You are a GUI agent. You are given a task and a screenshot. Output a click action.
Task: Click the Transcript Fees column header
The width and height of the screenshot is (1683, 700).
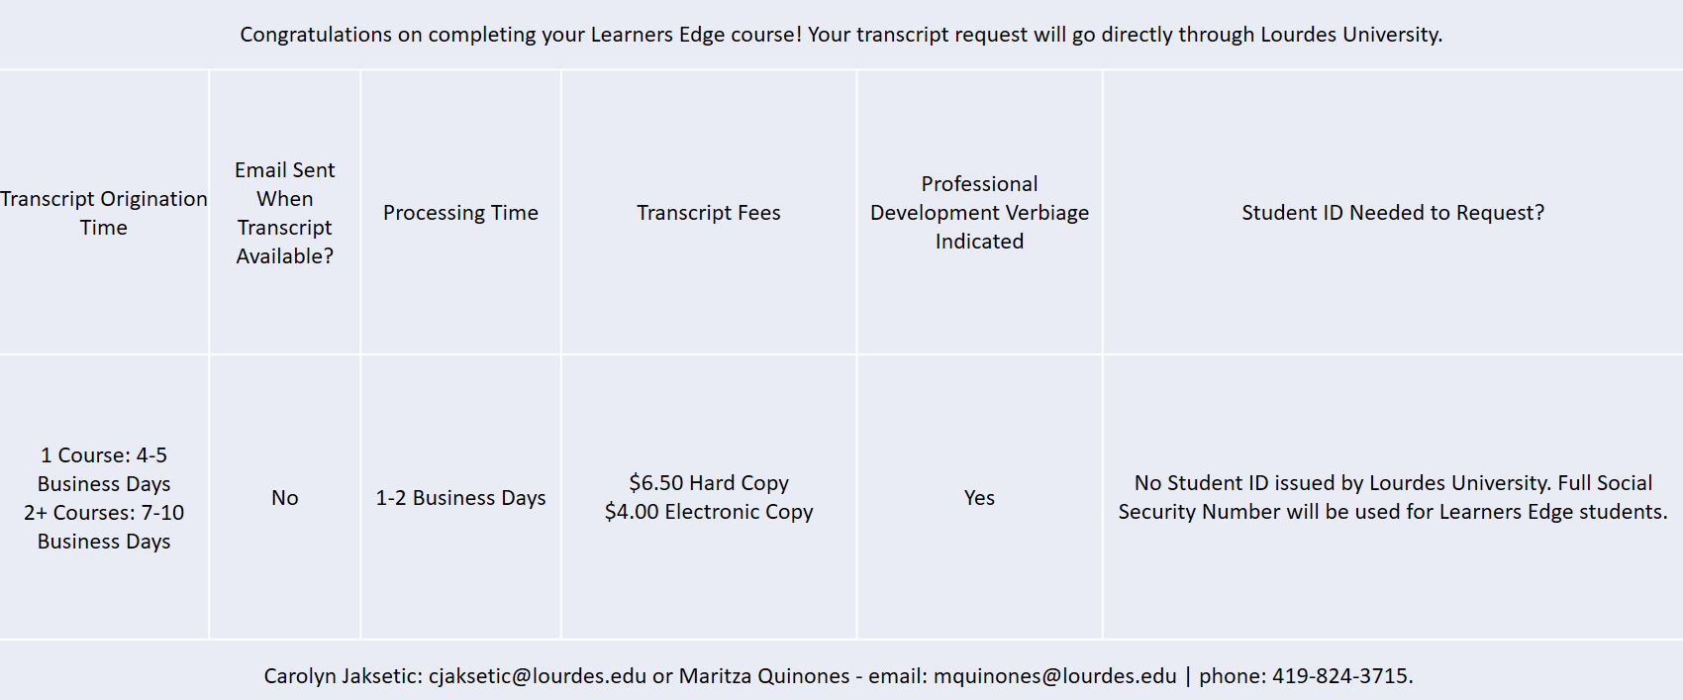point(708,213)
